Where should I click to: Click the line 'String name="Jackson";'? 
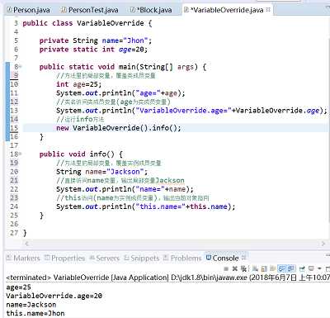(x=102, y=172)
